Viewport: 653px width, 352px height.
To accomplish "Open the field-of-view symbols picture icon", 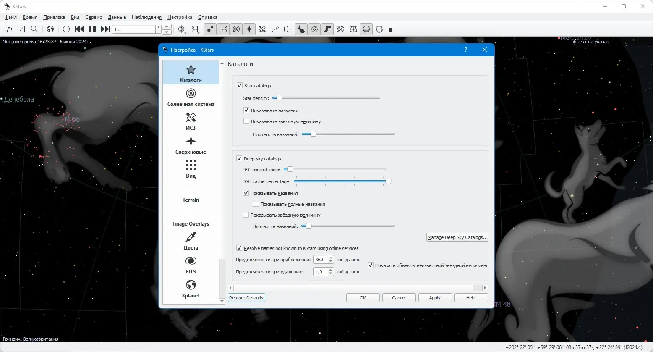I will pyautogui.click(x=194, y=29).
